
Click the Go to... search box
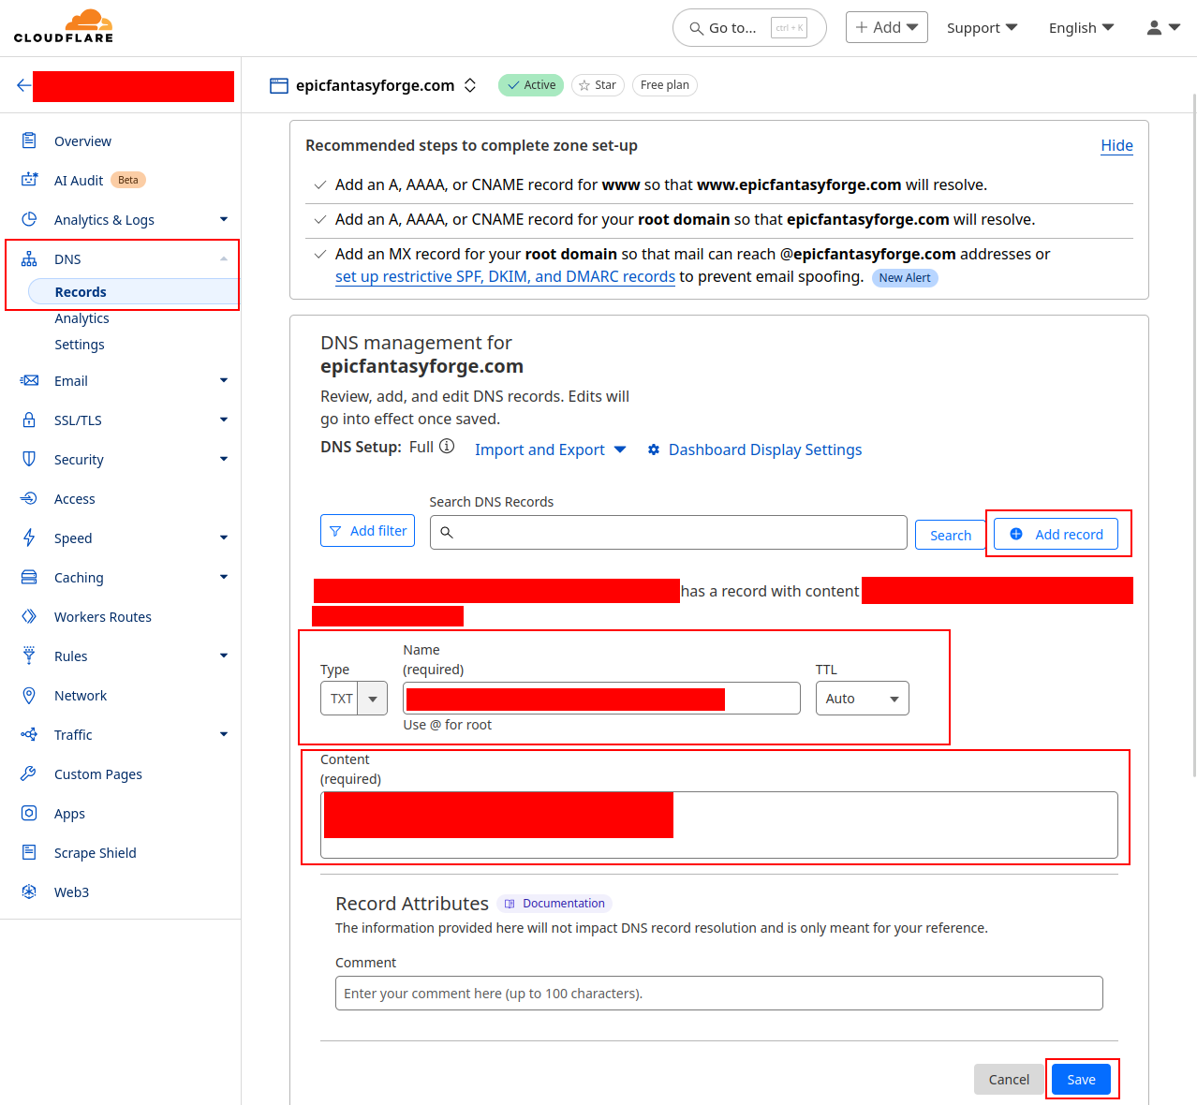(x=749, y=28)
